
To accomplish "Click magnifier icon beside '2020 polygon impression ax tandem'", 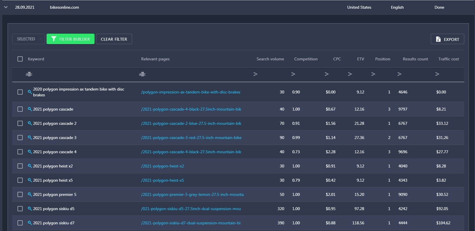I will point(30,92).
